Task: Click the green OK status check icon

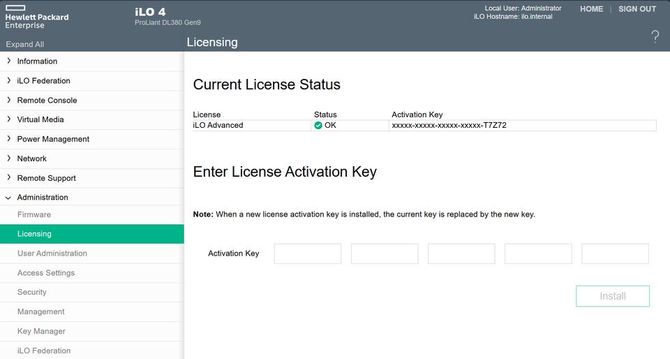Action: point(318,125)
